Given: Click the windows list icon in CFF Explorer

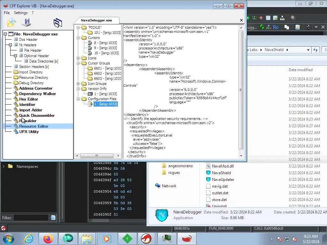Looking at the screenshot, I should (58, 23).
